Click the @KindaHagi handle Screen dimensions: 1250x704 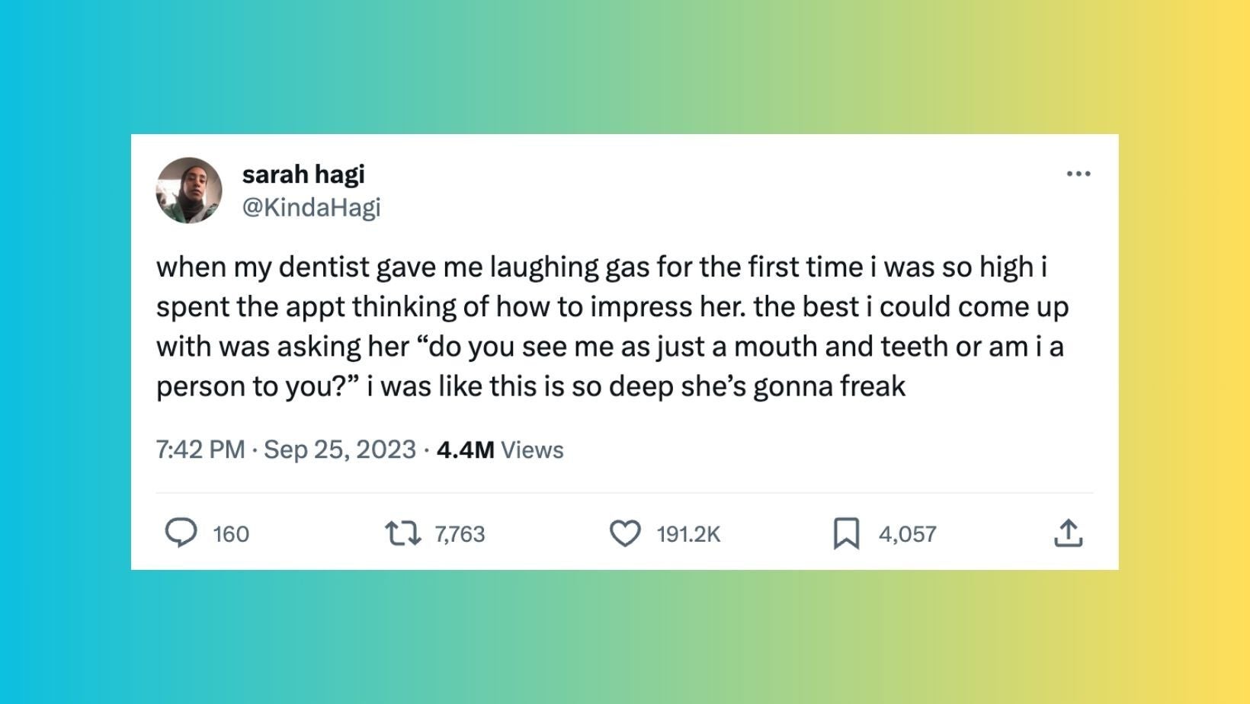[x=311, y=207]
